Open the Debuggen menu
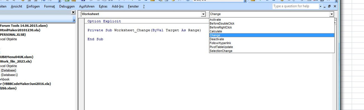 67,6
